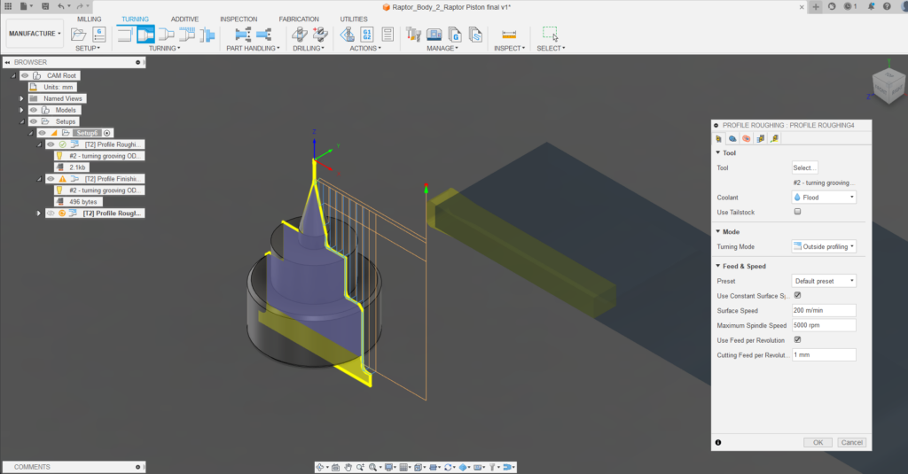Open the Inspection ribbon tab
This screenshot has width=908, height=474.
[x=239, y=19]
